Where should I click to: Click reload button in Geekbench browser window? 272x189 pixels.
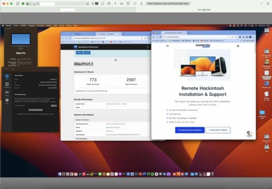coord(70,38)
